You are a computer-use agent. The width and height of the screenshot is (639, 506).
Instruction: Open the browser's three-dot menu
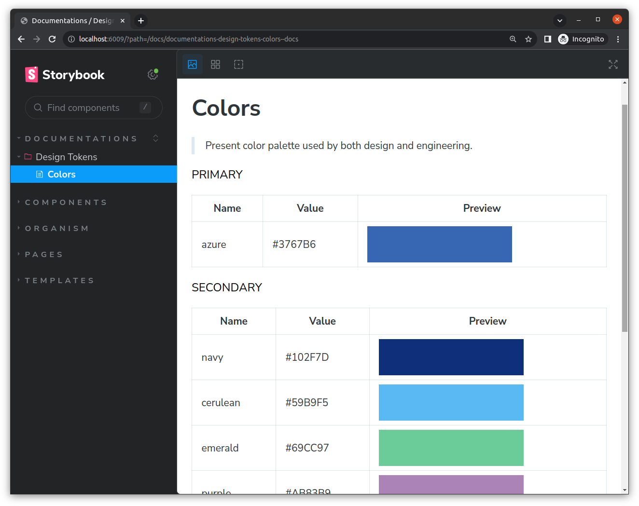[618, 39]
